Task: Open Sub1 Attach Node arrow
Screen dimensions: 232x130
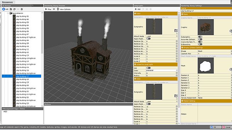Action: tap(177, 36)
